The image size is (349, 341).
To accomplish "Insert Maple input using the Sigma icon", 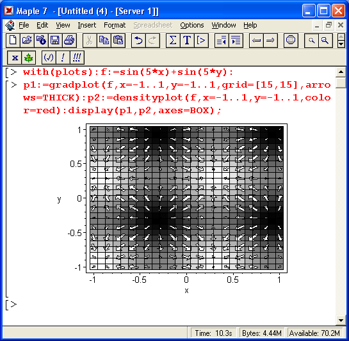I will 173,40.
